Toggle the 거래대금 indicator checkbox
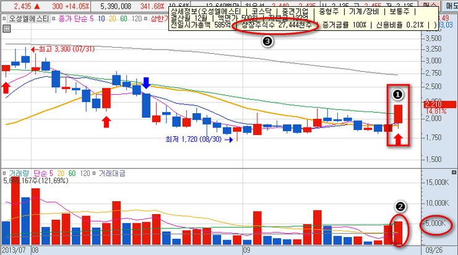This screenshot has width=458, height=255. (x=94, y=173)
